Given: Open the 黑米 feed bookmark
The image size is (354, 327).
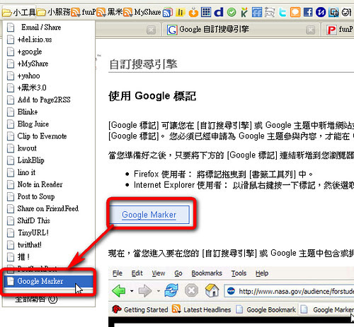Looking at the screenshot, I should coord(110,12).
